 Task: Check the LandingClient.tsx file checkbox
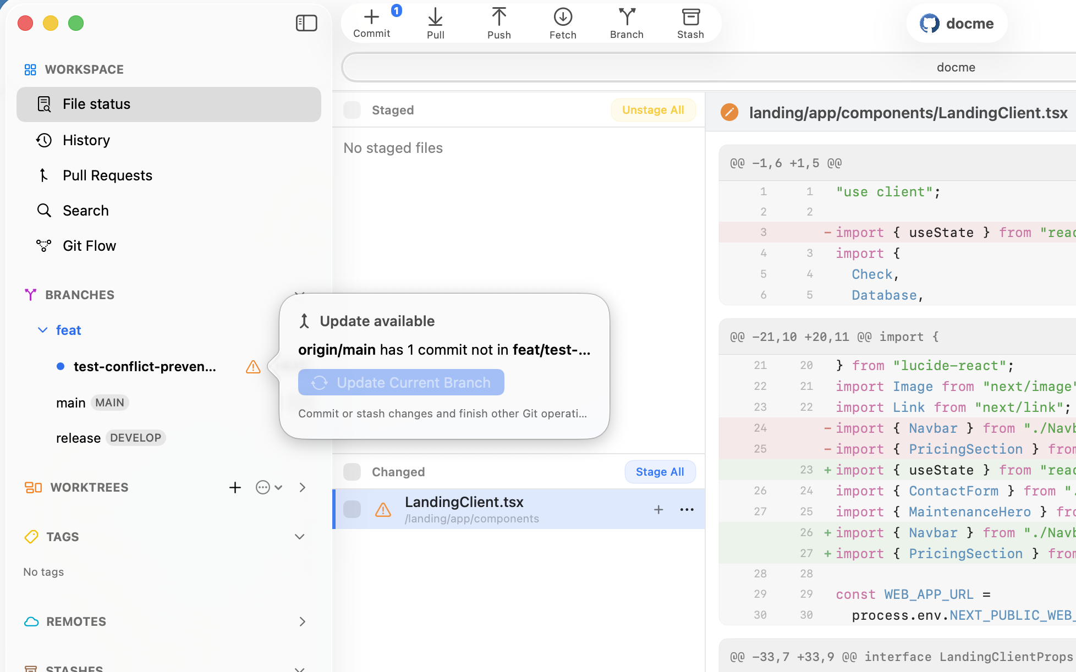tap(352, 509)
